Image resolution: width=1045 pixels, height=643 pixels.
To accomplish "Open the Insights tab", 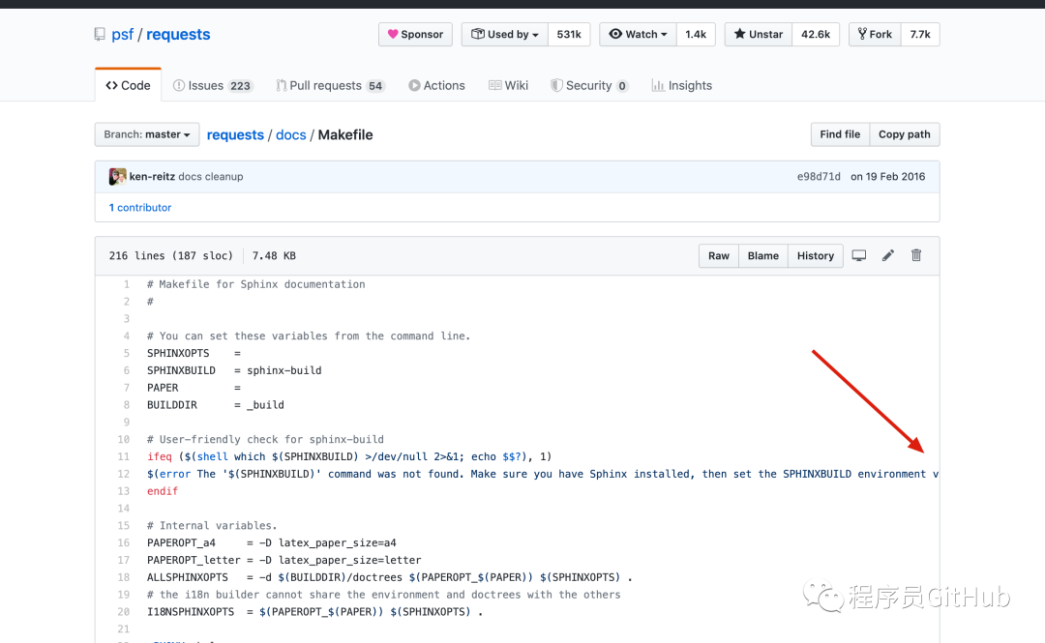I will point(682,85).
